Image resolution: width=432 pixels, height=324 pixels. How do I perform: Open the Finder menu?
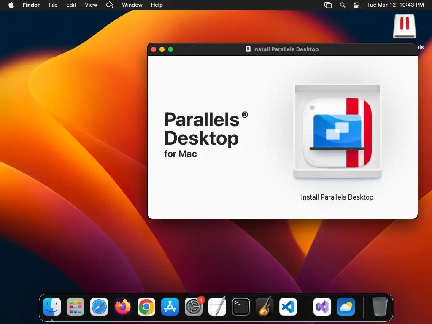coord(31,5)
